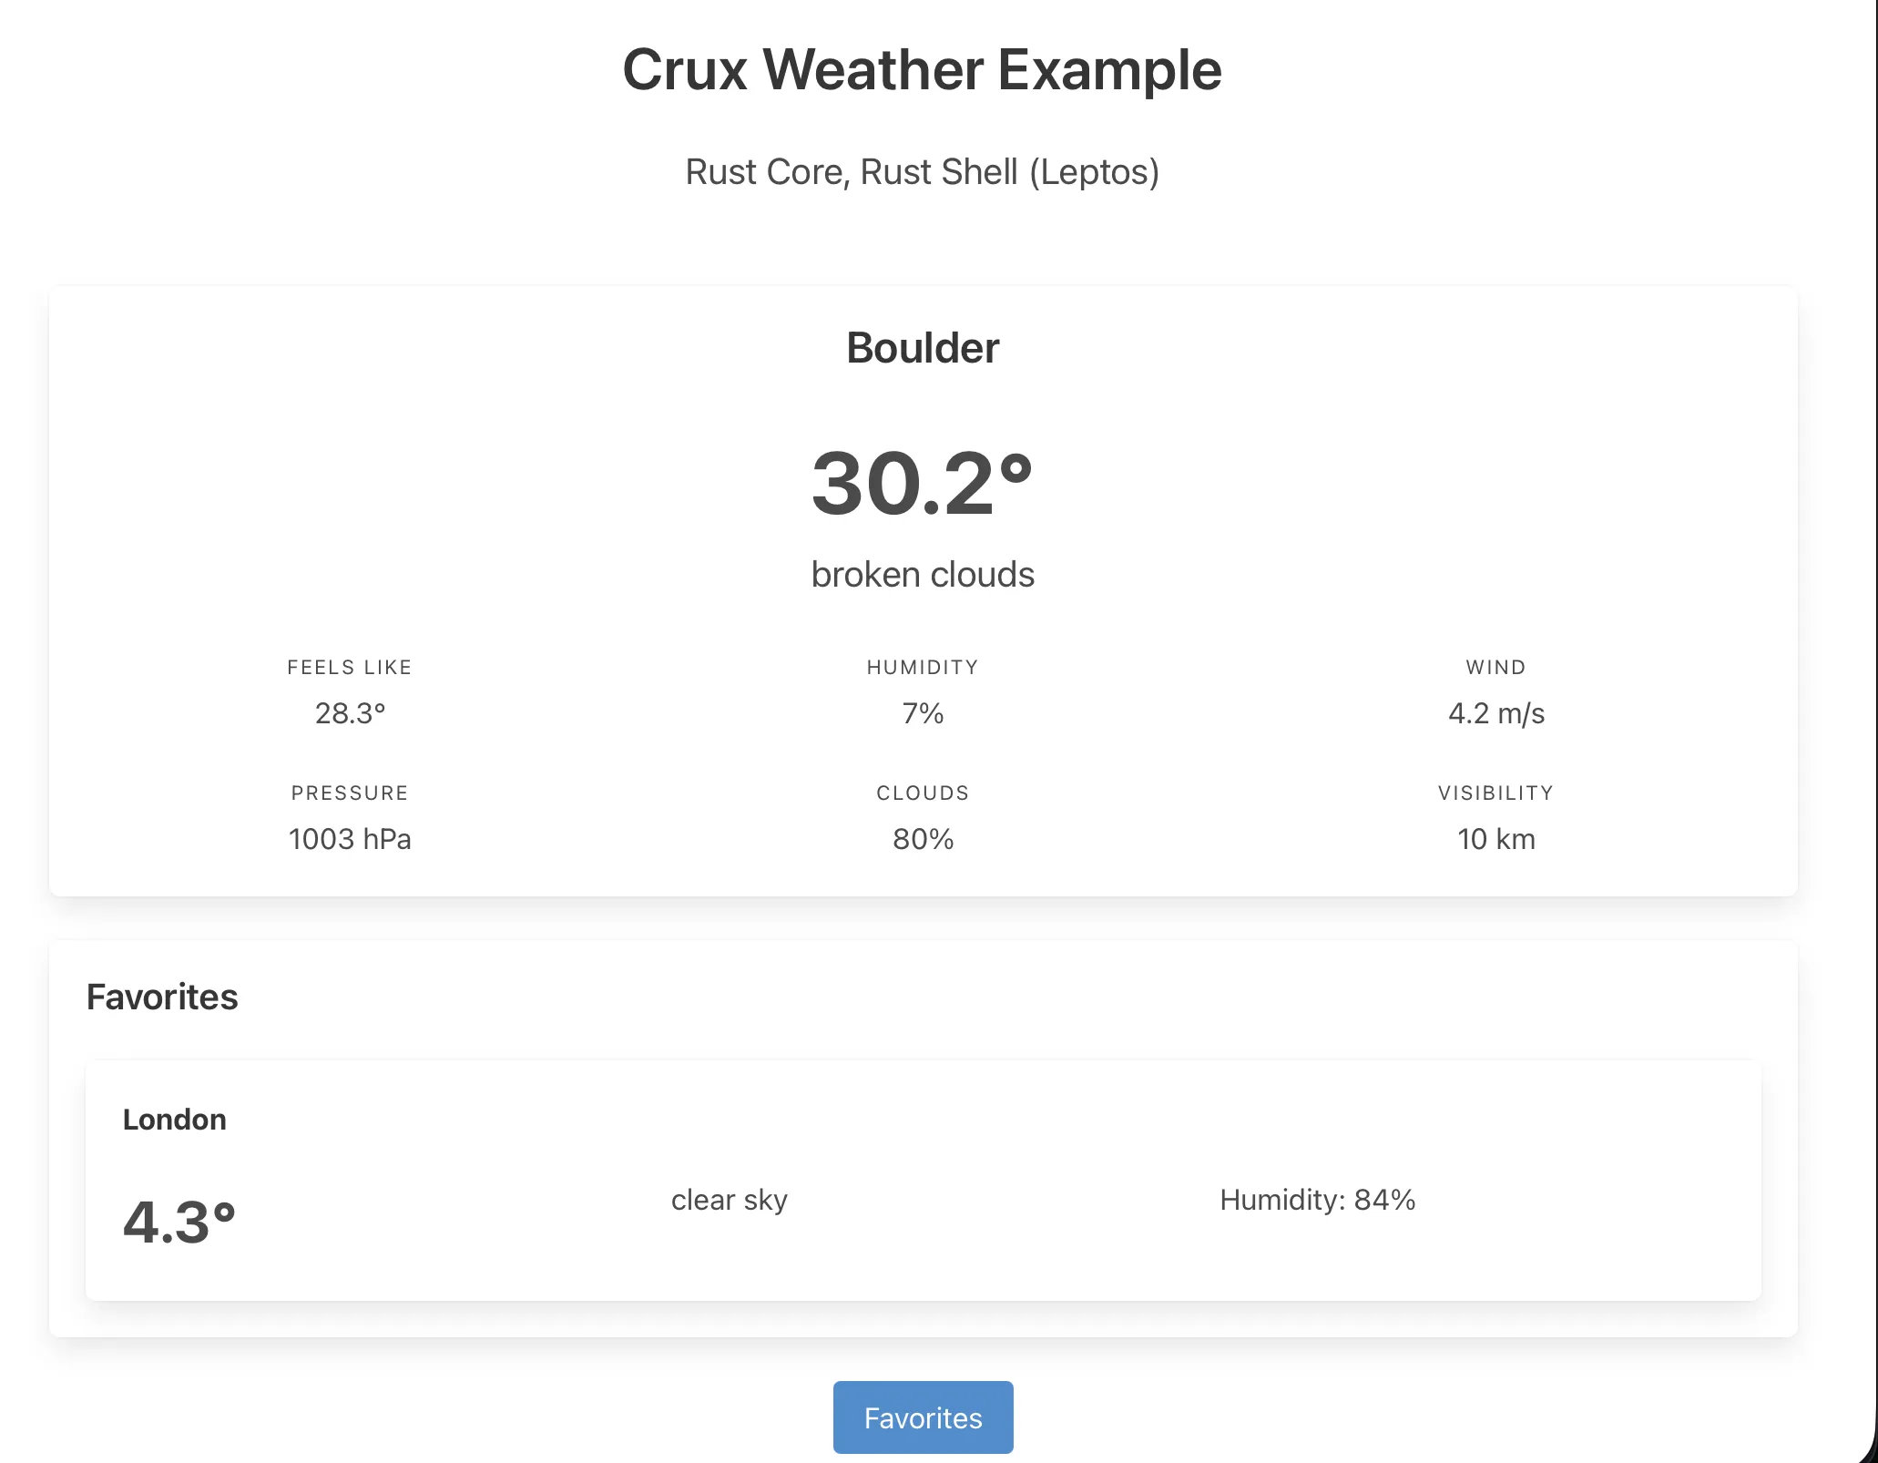Image resolution: width=1878 pixels, height=1463 pixels.
Task: Click the Favorites button at the bottom
Action: click(922, 1417)
